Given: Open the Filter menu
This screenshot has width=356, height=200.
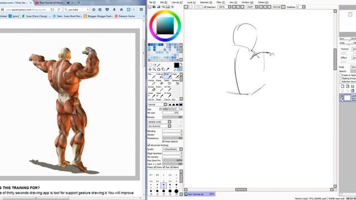Looking at the screenshot, I should tap(220, 2).
